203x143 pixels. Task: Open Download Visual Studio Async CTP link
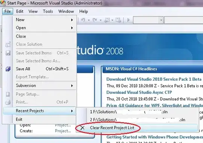click(139, 92)
